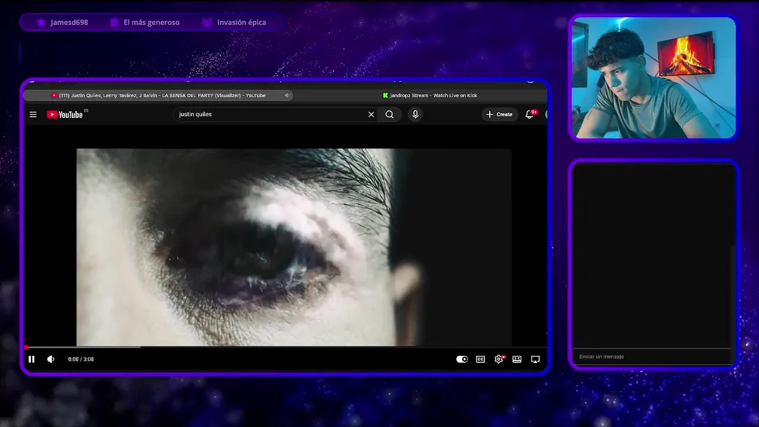Open the Create button menu

click(499, 114)
